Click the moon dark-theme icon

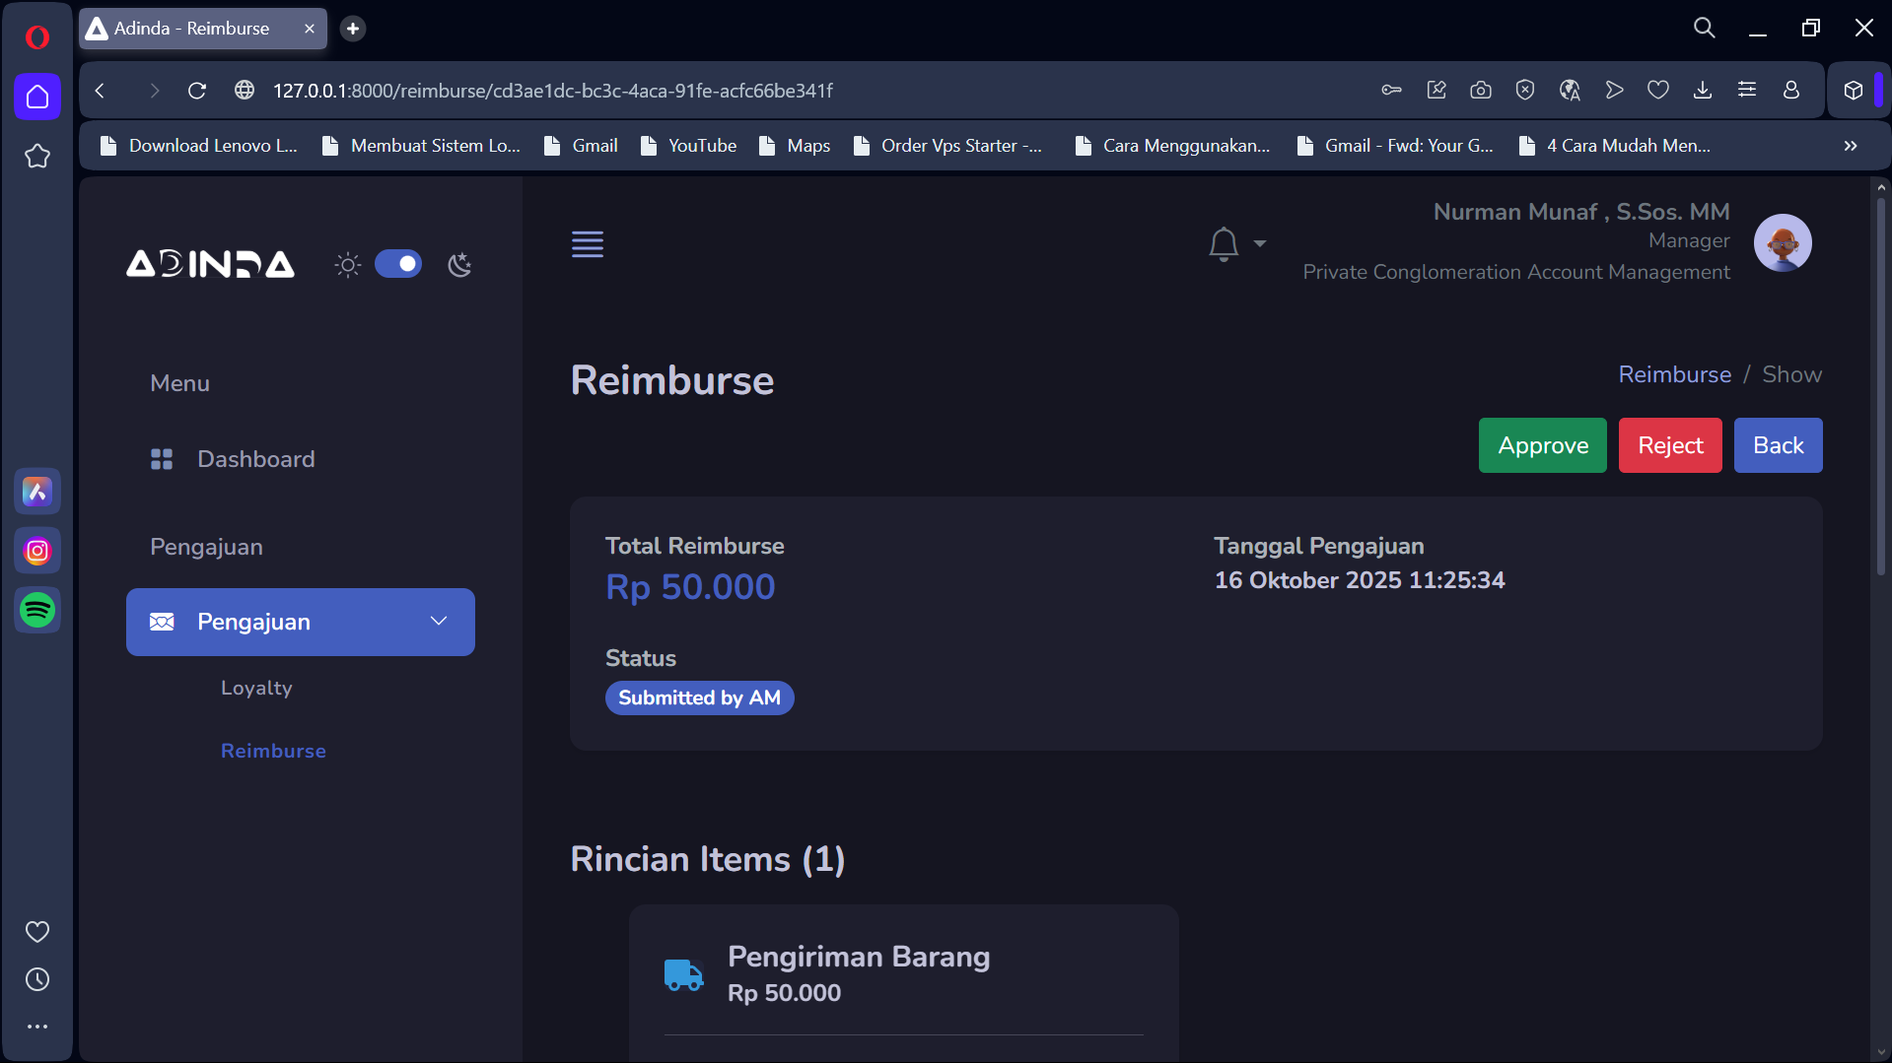click(459, 264)
